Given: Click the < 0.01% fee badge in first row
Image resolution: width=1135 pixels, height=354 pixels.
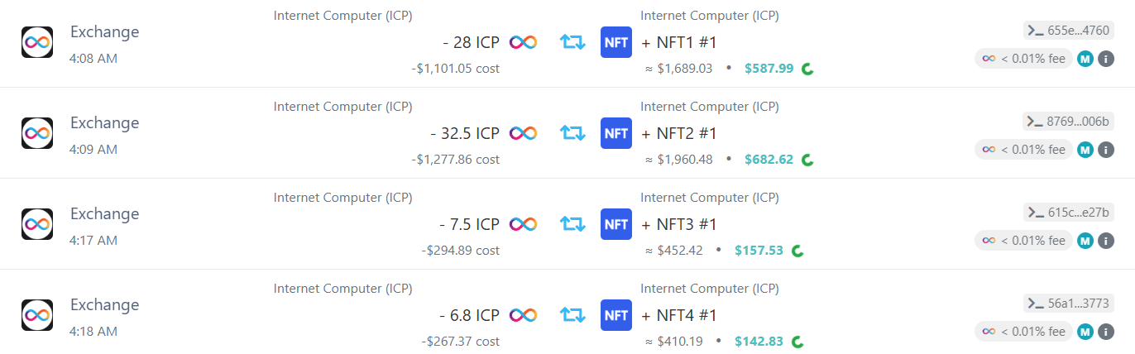Looking at the screenshot, I should pos(1023,59).
